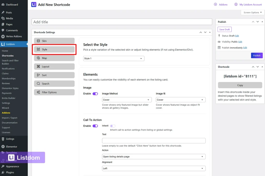Click the My Listdom Account person icon
The width and height of the screenshot is (265, 176).
[236, 4]
